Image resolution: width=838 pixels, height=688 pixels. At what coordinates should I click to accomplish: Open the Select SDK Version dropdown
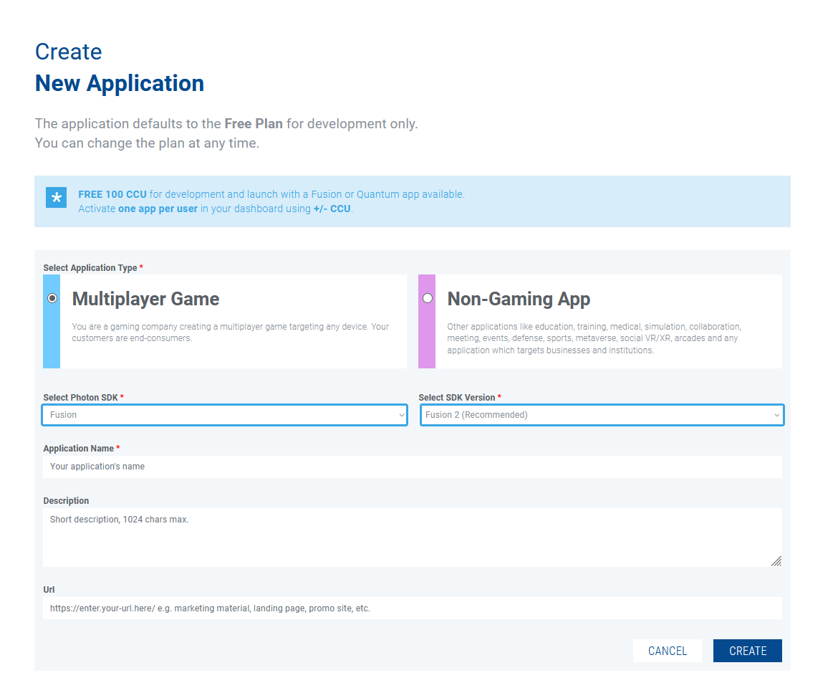click(602, 415)
